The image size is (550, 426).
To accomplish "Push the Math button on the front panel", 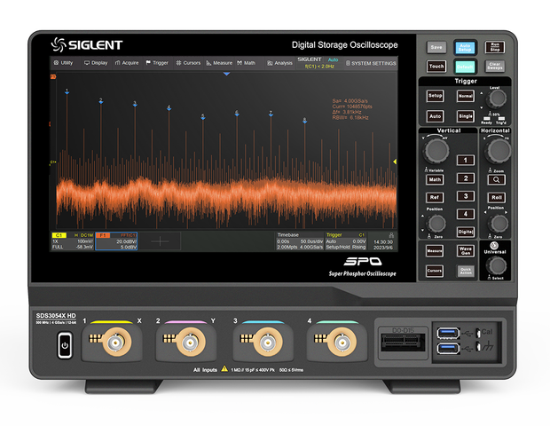I will tap(435, 179).
